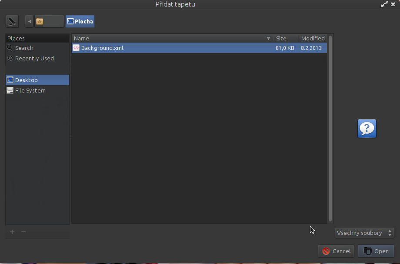Select Desktop in Places sidebar
The width and height of the screenshot is (400, 264).
(x=37, y=80)
